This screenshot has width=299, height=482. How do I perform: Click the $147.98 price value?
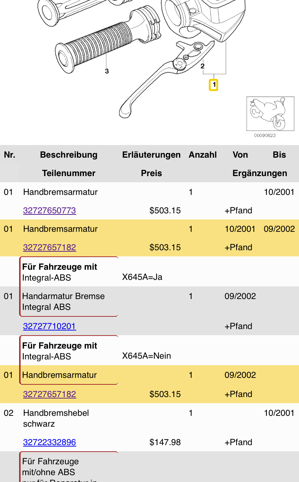165,442
